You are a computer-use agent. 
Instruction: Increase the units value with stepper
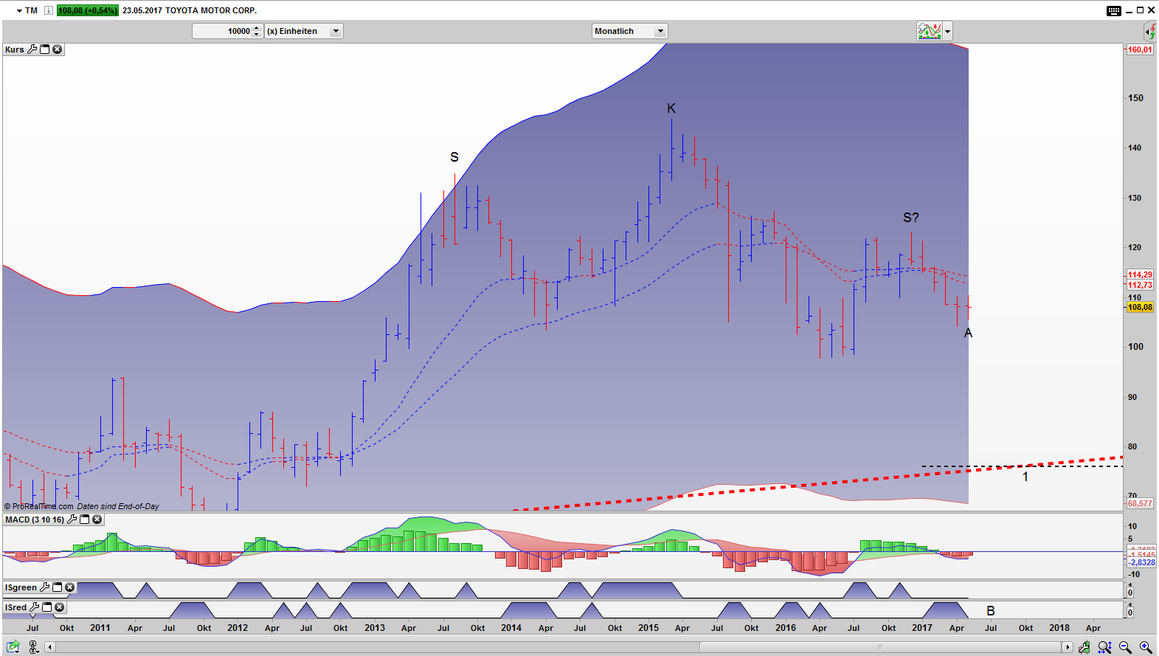coord(257,28)
